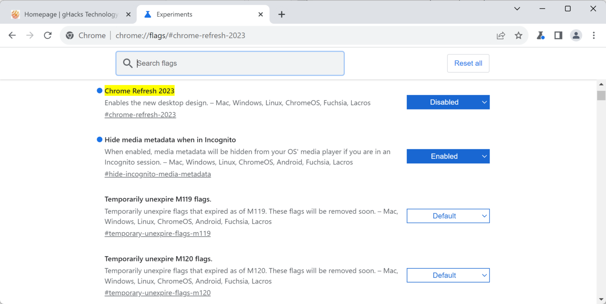
Task: Open Chrome's three-dot menu
Action: coord(593,35)
